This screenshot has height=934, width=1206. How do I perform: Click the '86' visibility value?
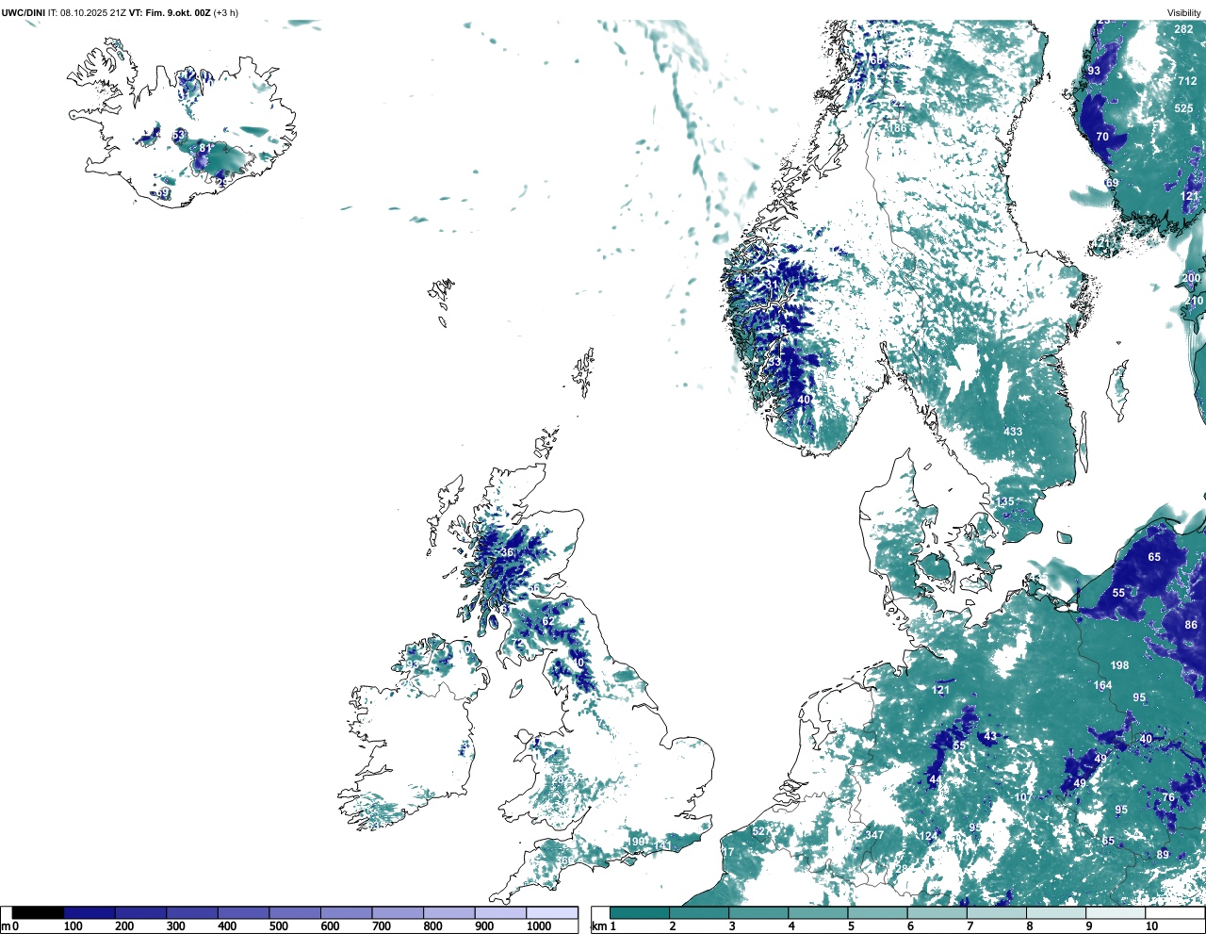point(1191,625)
